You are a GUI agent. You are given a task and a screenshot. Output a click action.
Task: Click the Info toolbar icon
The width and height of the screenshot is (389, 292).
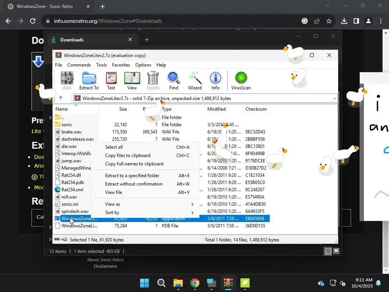[x=215, y=81]
